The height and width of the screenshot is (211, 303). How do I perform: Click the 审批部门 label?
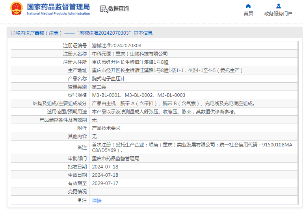(x=77, y=159)
